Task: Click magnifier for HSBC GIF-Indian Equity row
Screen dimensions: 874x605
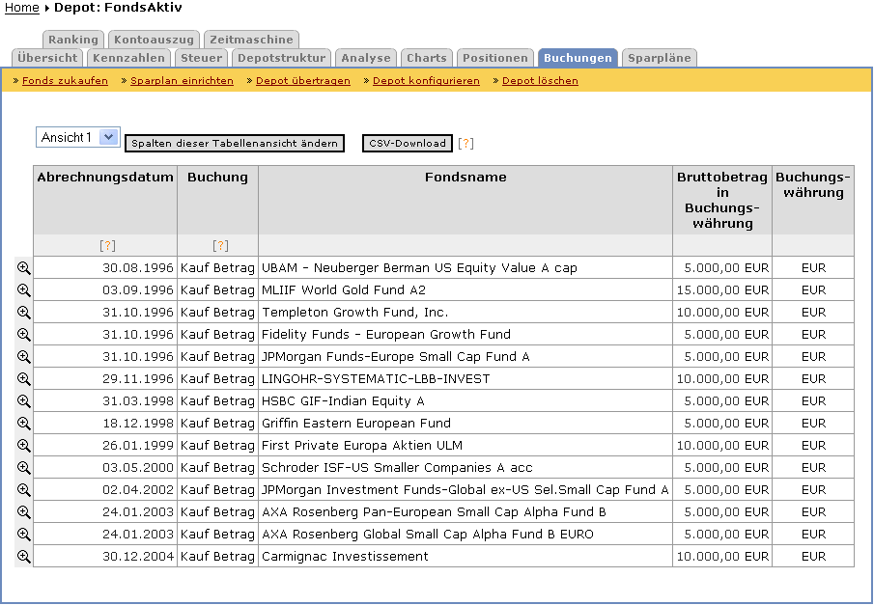Action: pyautogui.click(x=24, y=401)
